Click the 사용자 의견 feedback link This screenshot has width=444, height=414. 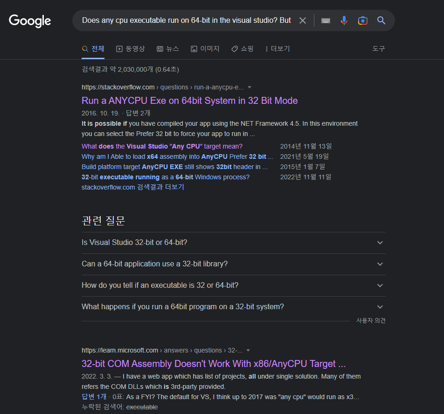(x=371, y=320)
